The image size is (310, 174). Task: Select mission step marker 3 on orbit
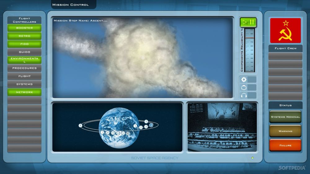pos(146,126)
